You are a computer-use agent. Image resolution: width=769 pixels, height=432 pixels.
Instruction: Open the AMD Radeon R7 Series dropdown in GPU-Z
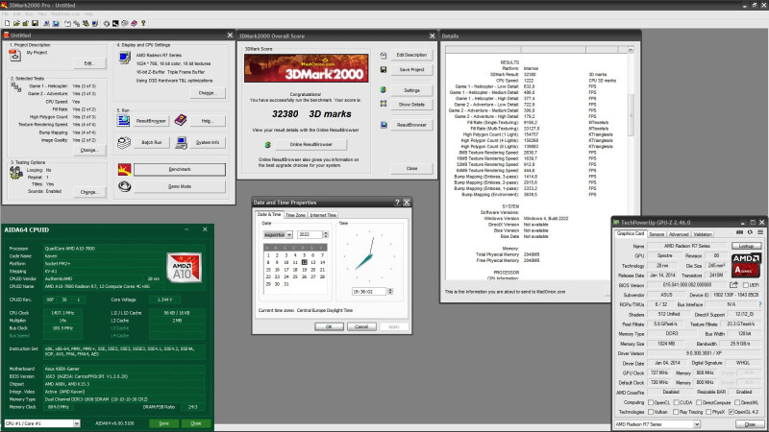[x=697, y=424]
